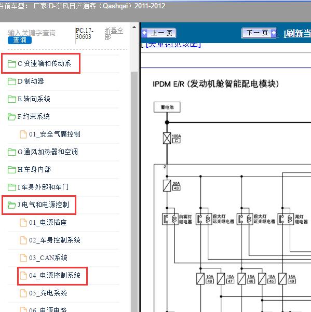Click open-folder icon beside F 约束系统
The height and width of the screenshot is (312, 311).
12,117
